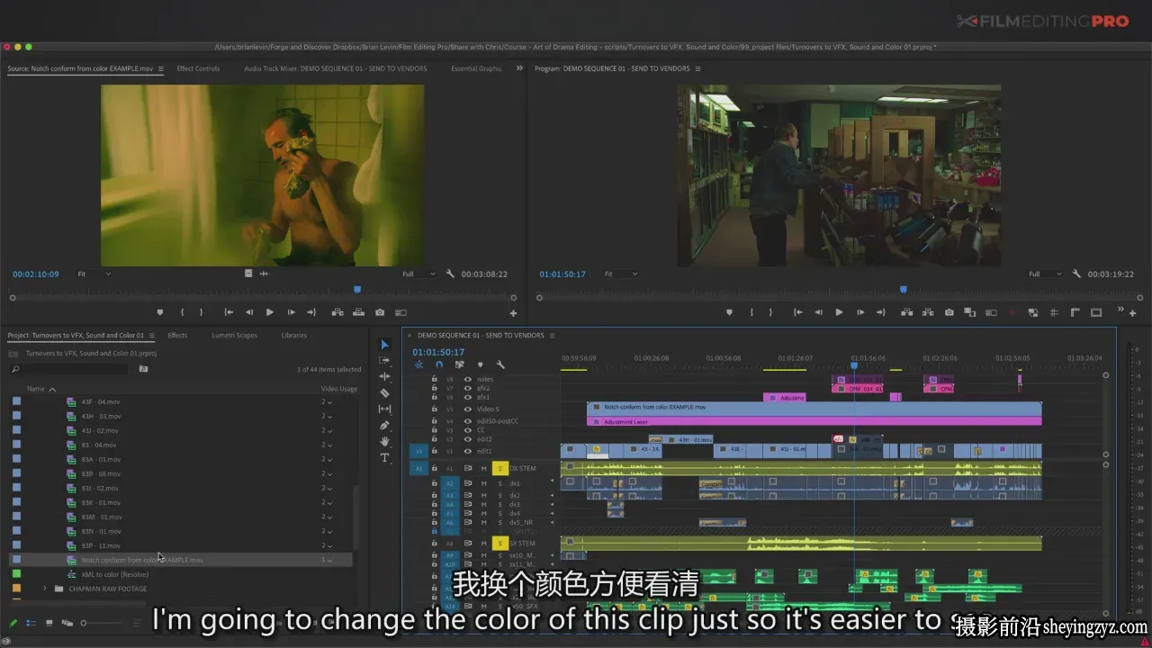
Task: Open Source monitor Full resolution dropdown
Action: click(x=419, y=274)
